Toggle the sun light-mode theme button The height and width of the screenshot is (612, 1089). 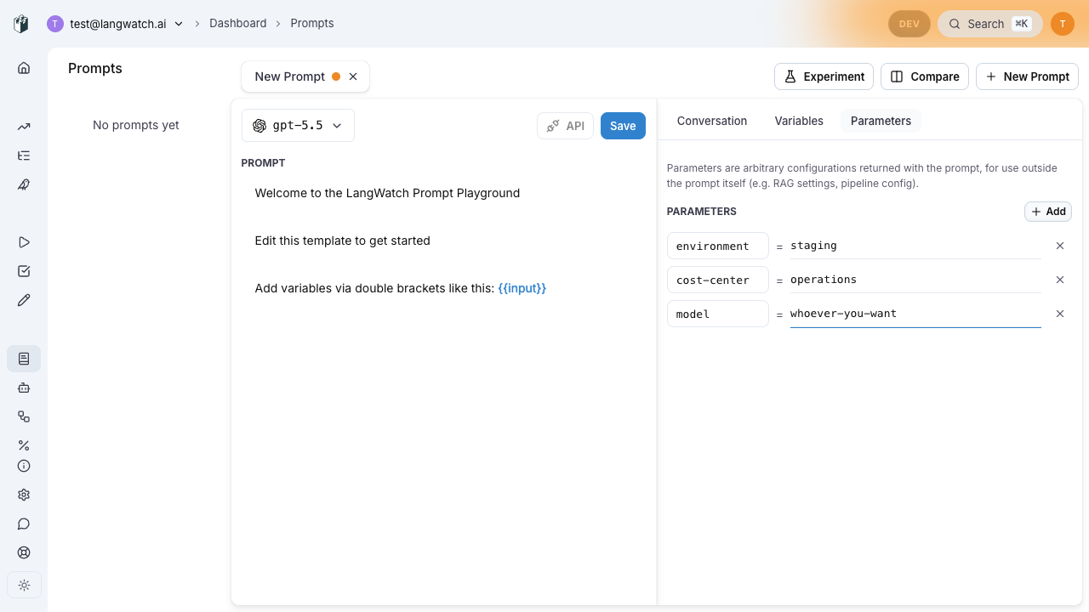[x=24, y=585]
